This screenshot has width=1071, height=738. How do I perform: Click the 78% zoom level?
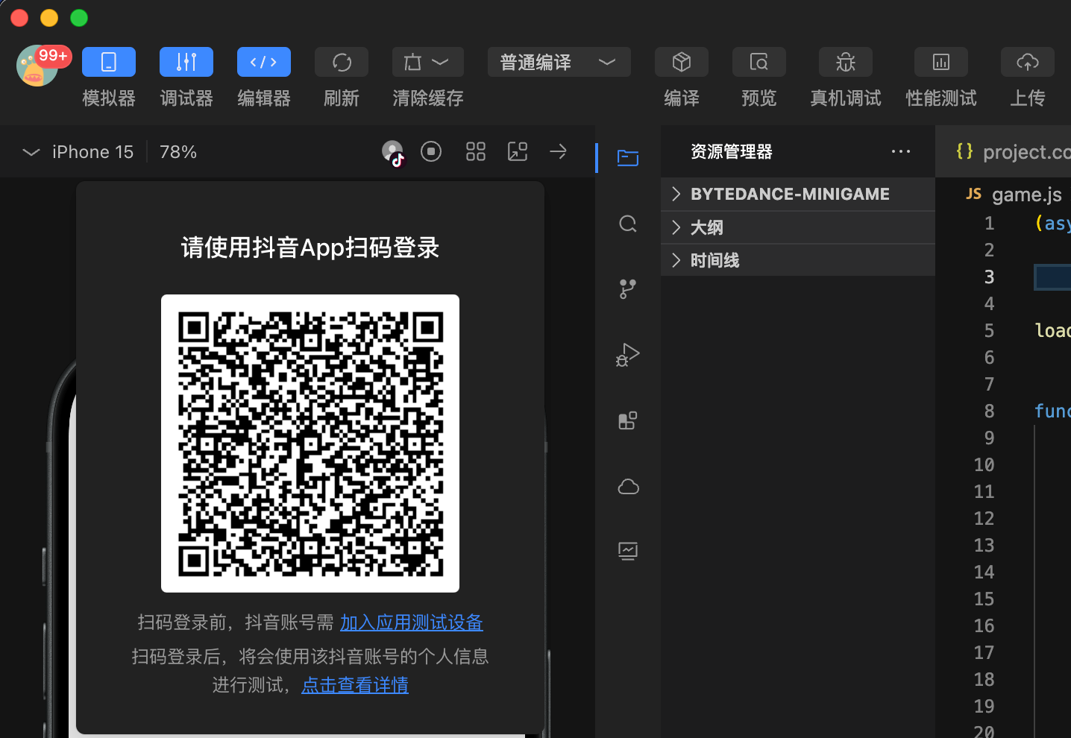click(178, 152)
